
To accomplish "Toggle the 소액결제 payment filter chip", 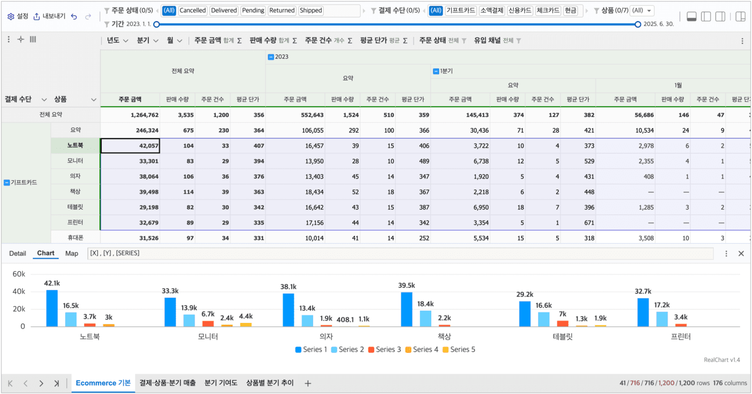I will (x=492, y=11).
